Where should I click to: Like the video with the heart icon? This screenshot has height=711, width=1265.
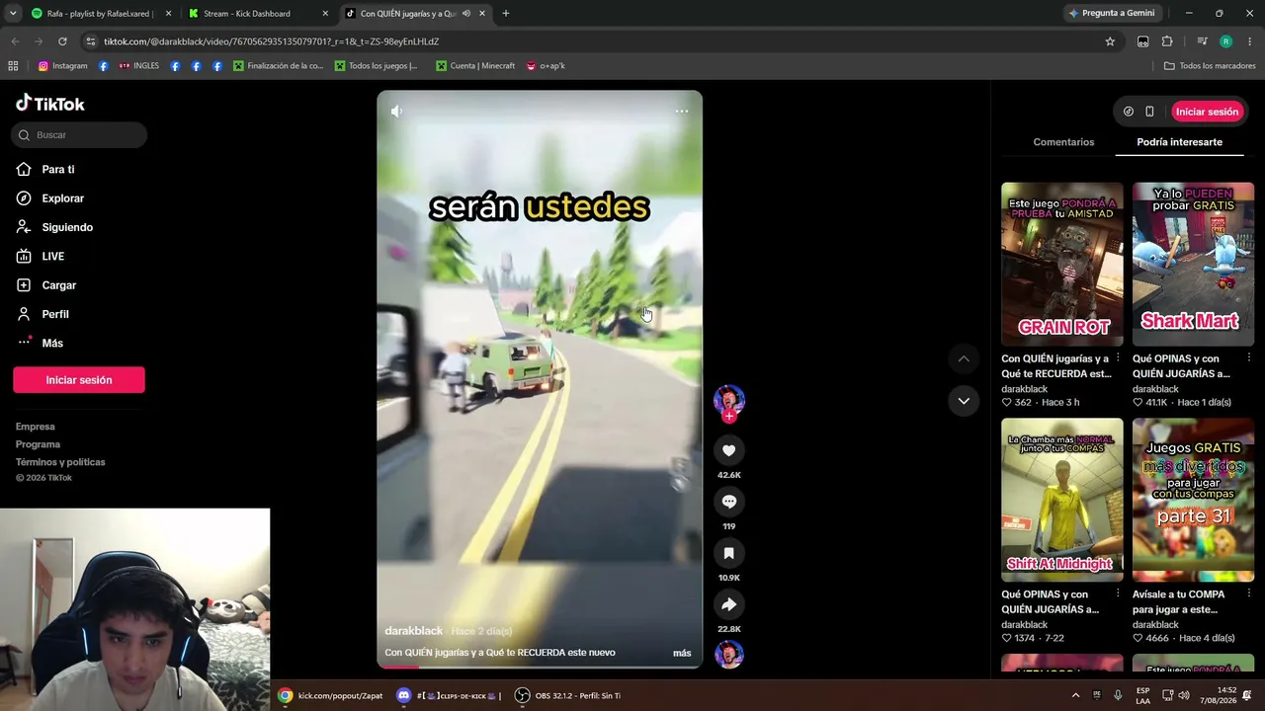coord(729,450)
